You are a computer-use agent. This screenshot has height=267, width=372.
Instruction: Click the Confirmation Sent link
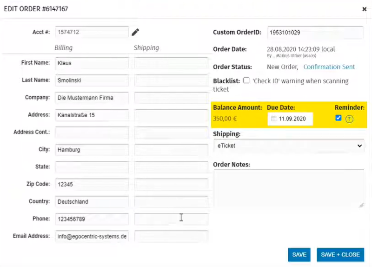click(329, 67)
